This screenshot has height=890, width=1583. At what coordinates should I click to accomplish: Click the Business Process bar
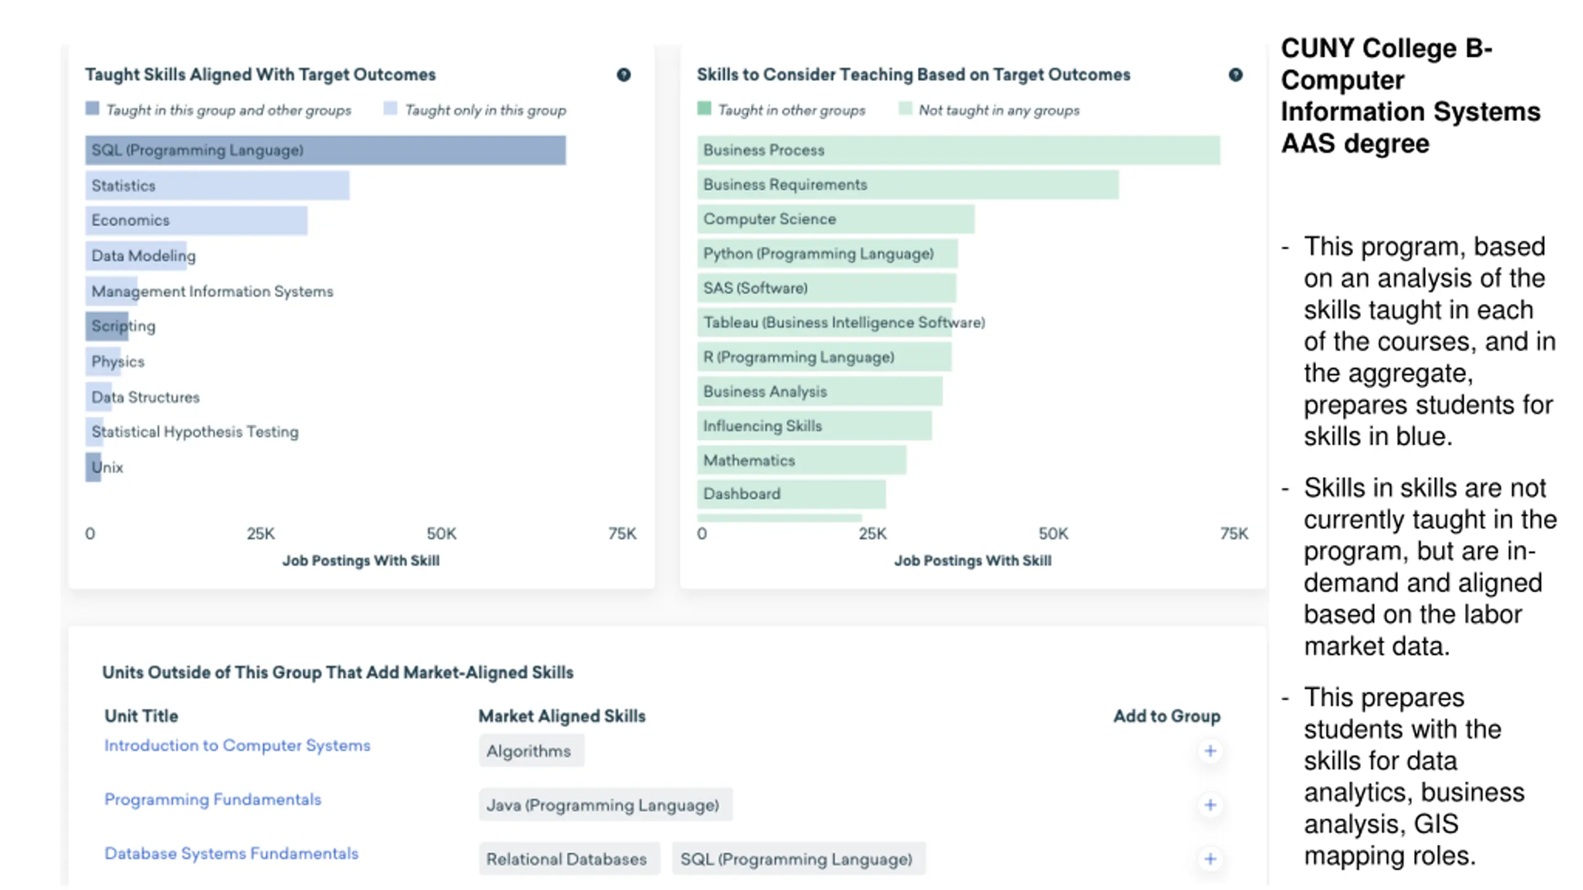point(958,150)
